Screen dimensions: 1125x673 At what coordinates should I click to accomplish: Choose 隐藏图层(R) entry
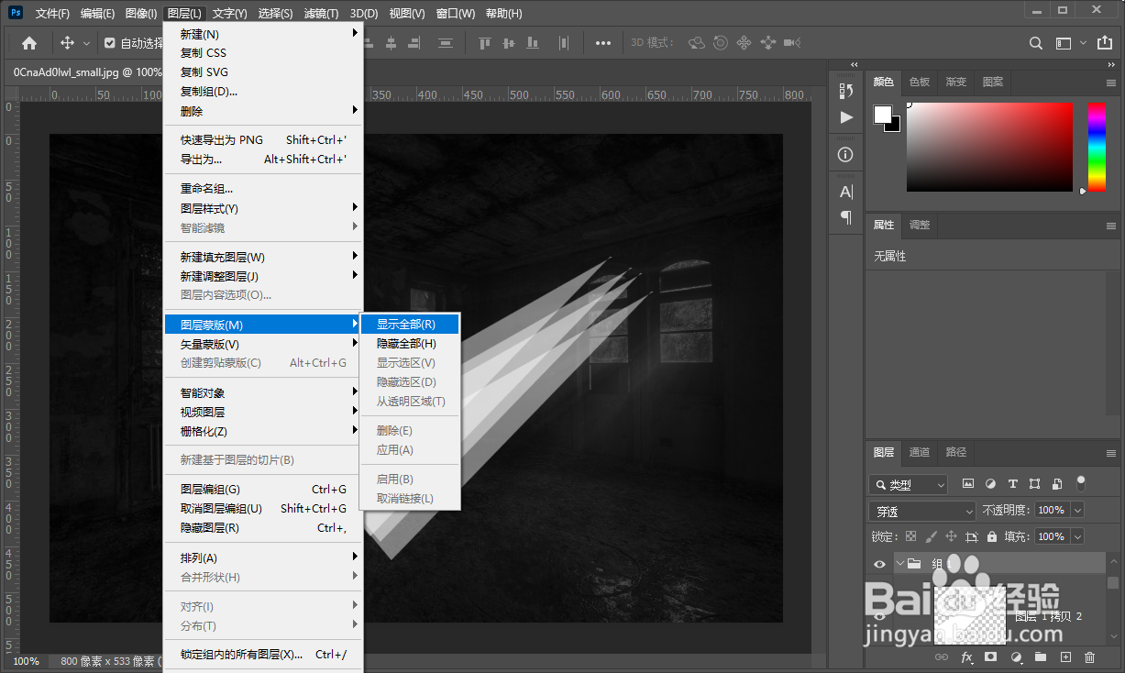263,527
